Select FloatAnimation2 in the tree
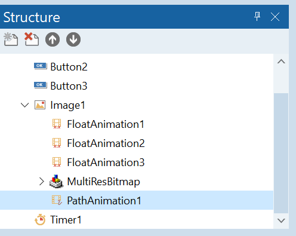The width and height of the screenshot is (296, 236). [x=106, y=143]
